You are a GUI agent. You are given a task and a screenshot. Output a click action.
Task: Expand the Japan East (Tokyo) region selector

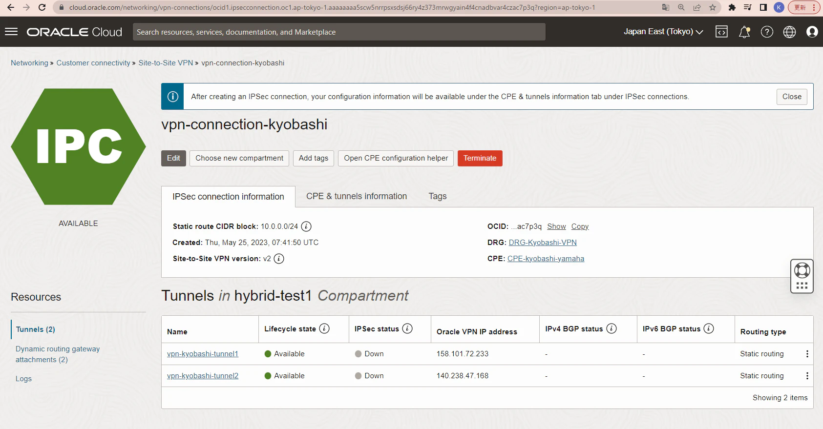pyautogui.click(x=663, y=32)
